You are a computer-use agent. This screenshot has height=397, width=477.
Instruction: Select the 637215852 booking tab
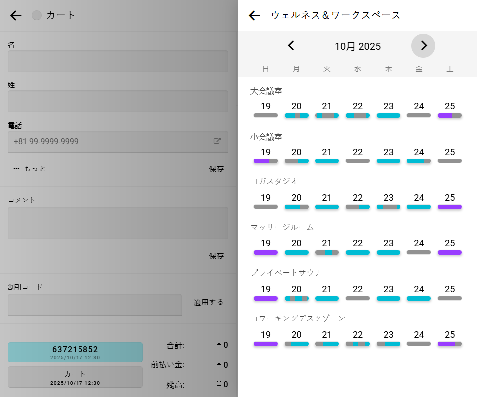click(75, 352)
